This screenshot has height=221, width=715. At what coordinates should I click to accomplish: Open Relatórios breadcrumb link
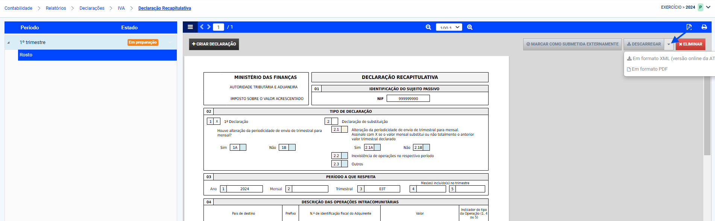pos(56,8)
